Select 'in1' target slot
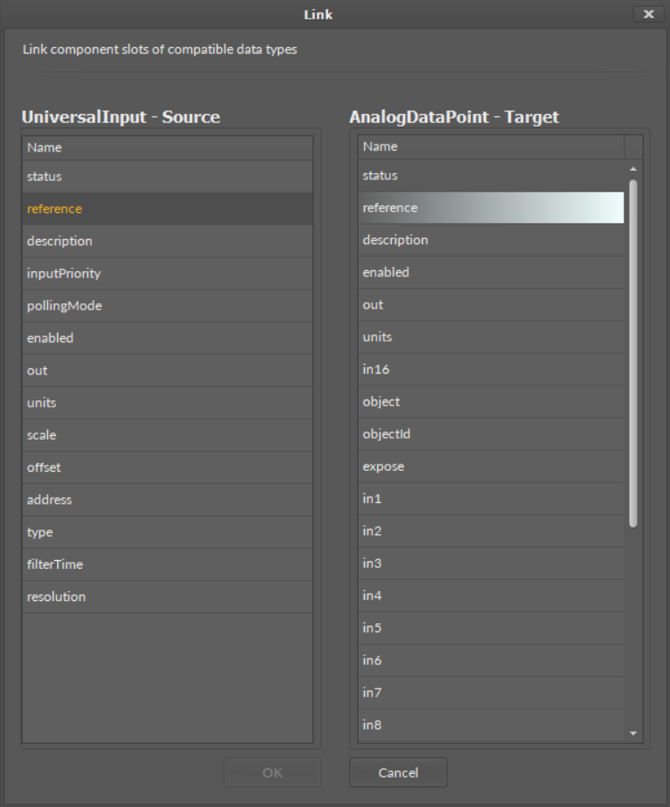The width and height of the screenshot is (670, 807). coord(491,498)
